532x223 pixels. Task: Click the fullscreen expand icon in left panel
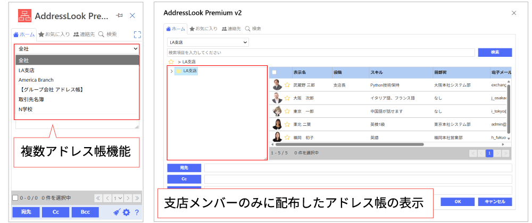(137, 35)
